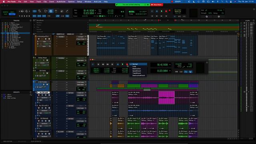
Task: Choose Loop record mode in the popup
Action: pos(138,66)
